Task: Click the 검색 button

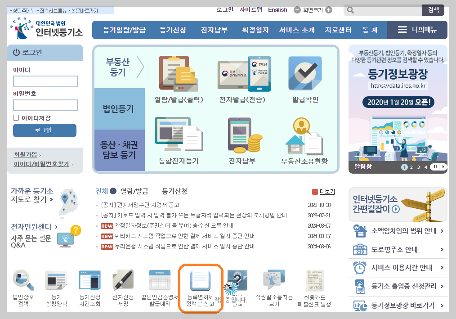Action: (434, 10)
